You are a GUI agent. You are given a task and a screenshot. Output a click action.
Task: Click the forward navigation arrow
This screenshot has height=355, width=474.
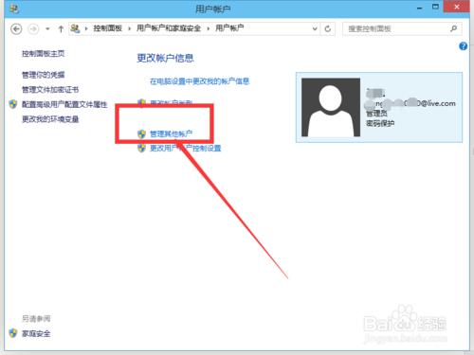tap(33, 29)
